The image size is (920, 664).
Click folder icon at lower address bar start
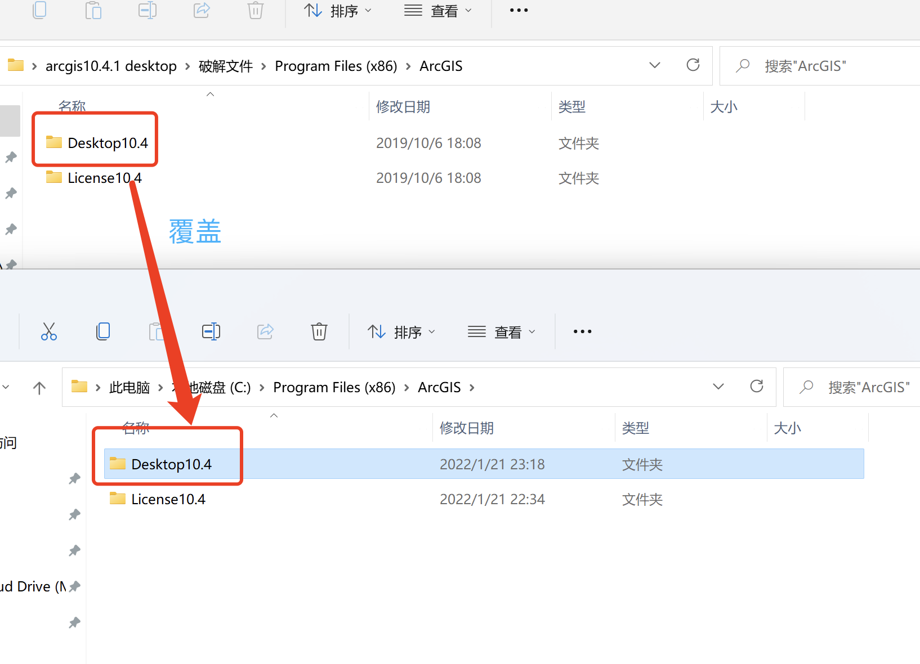pos(79,387)
